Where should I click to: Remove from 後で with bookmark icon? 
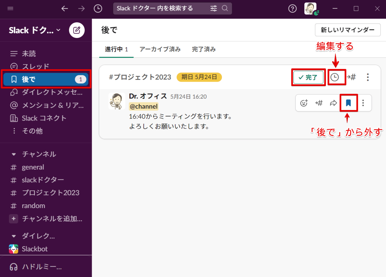pos(349,103)
